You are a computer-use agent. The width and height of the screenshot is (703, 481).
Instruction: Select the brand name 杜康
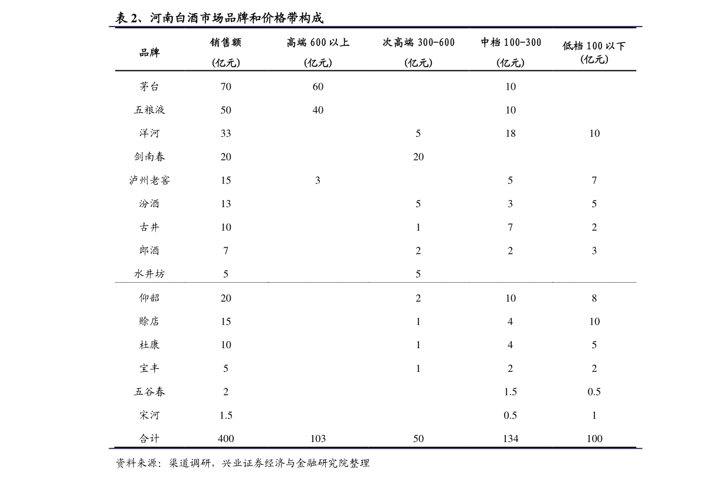click(x=149, y=344)
